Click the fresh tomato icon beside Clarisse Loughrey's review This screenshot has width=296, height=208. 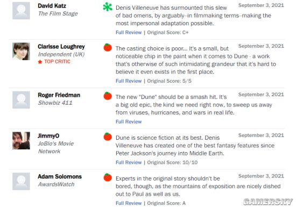[x=108, y=47]
